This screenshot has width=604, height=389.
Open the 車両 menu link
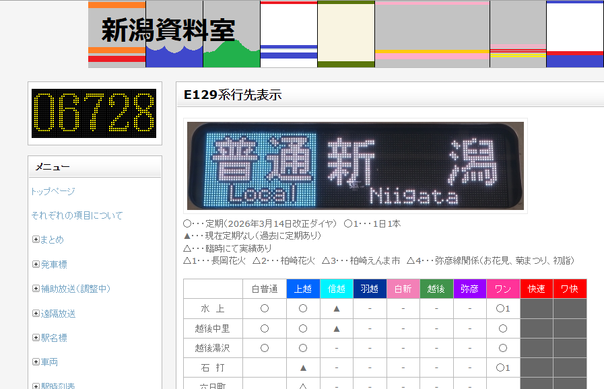click(x=49, y=362)
